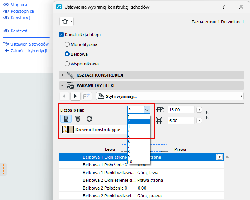Screen dimensions: 250x200
Task: Click the 15.00 beam height field
Action: coord(181,110)
